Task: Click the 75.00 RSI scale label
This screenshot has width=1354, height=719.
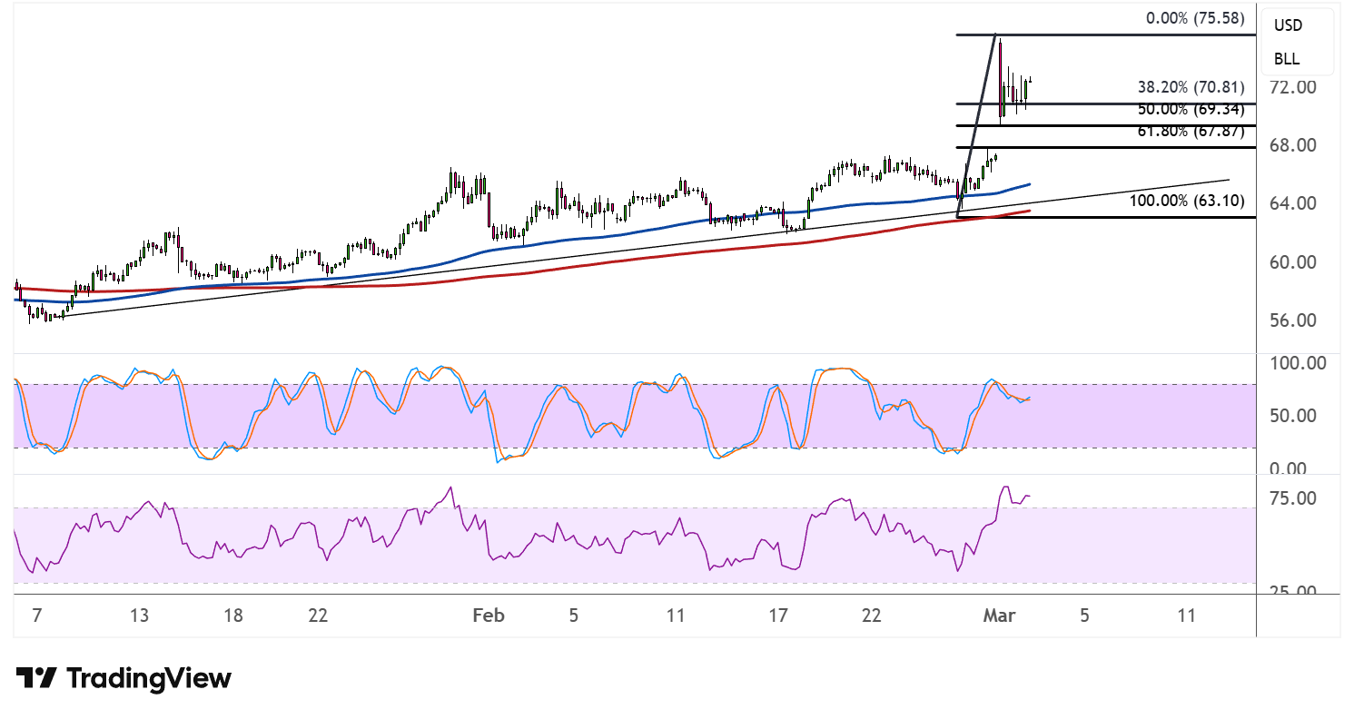Action: coord(1293,498)
